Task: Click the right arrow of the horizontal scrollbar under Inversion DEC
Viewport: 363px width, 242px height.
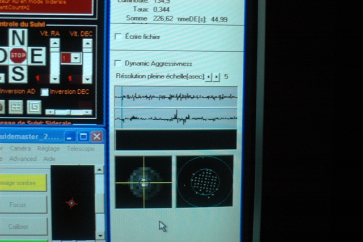Action: click(x=87, y=112)
